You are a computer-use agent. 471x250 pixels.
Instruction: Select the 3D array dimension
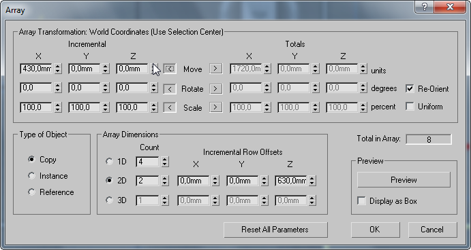109,200
